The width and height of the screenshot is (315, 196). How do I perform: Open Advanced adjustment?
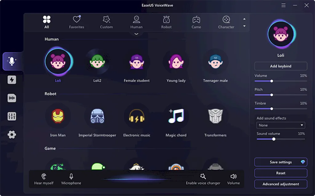tap(281, 184)
